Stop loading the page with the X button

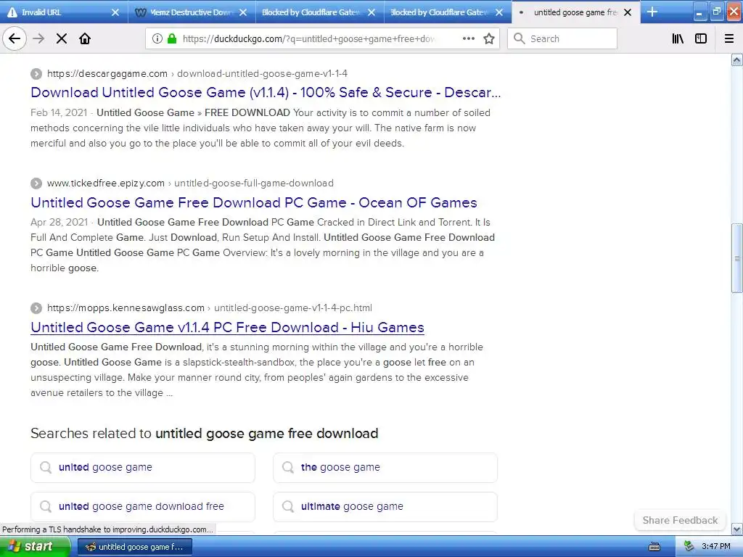click(x=62, y=39)
